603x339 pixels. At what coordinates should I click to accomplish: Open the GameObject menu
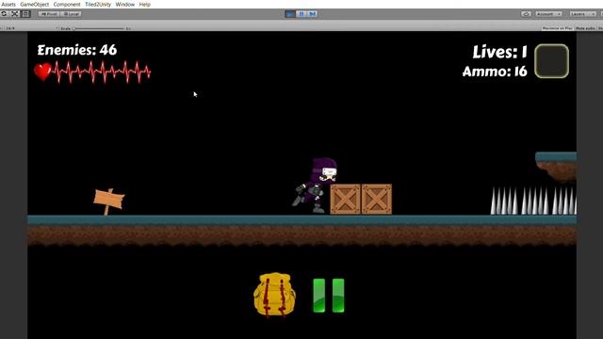pos(34,4)
